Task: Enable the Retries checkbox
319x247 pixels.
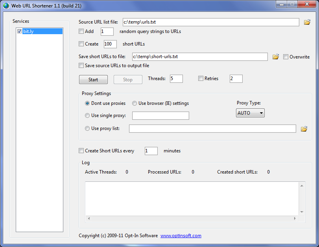Action: [x=201, y=79]
